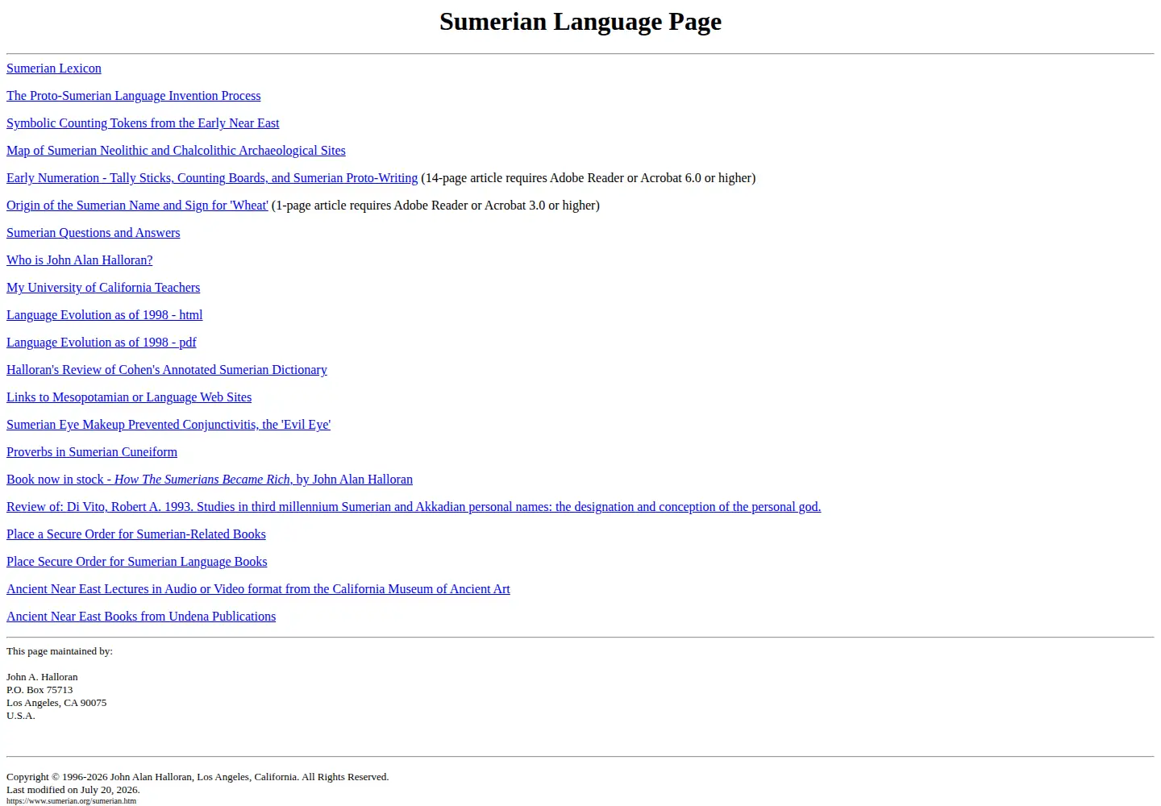The image size is (1161, 806).
Task: Open Origin of the Sumerian Name for 'Wheat'
Action: 137,206
